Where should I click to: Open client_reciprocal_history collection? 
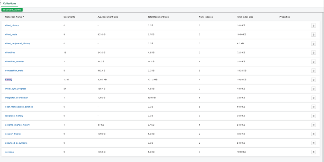17,44
